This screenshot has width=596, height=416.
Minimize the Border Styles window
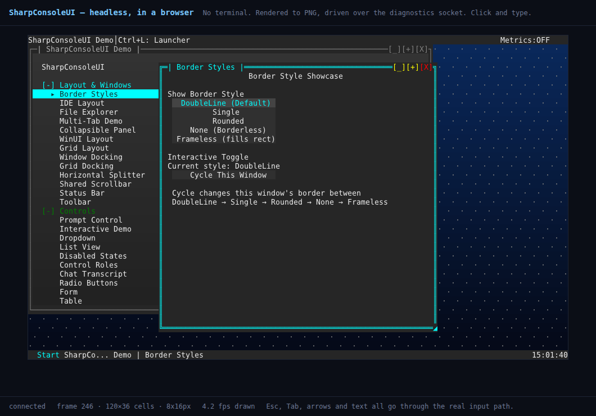pos(399,67)
